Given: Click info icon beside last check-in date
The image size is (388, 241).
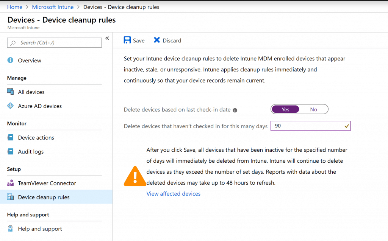Looking at the screenshot, I should coord(235,110).
